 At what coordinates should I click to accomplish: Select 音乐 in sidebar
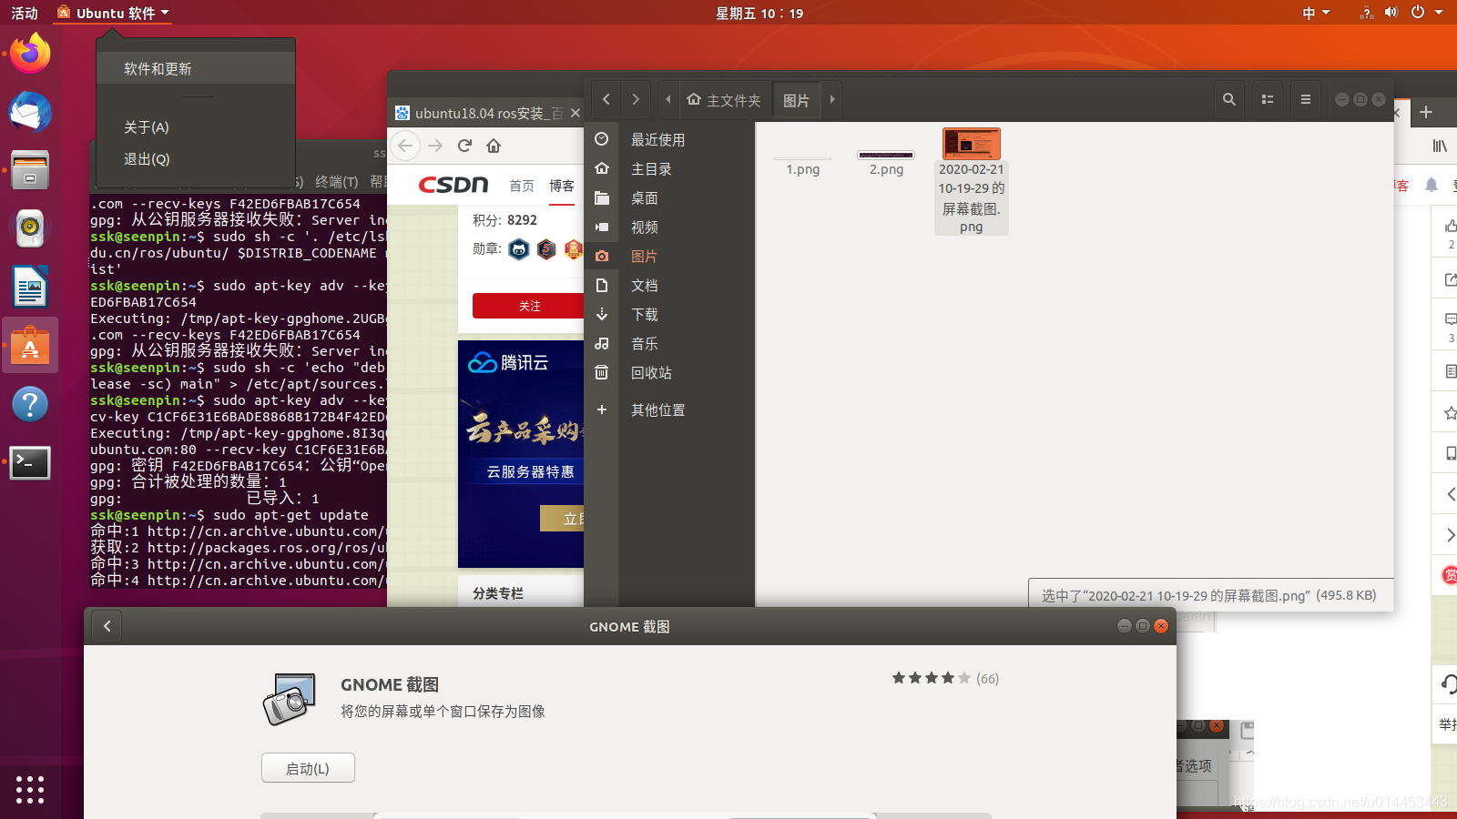(669, 344)
